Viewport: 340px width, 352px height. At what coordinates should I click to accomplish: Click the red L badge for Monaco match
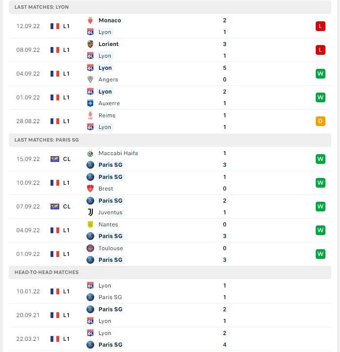coord(321,26)
